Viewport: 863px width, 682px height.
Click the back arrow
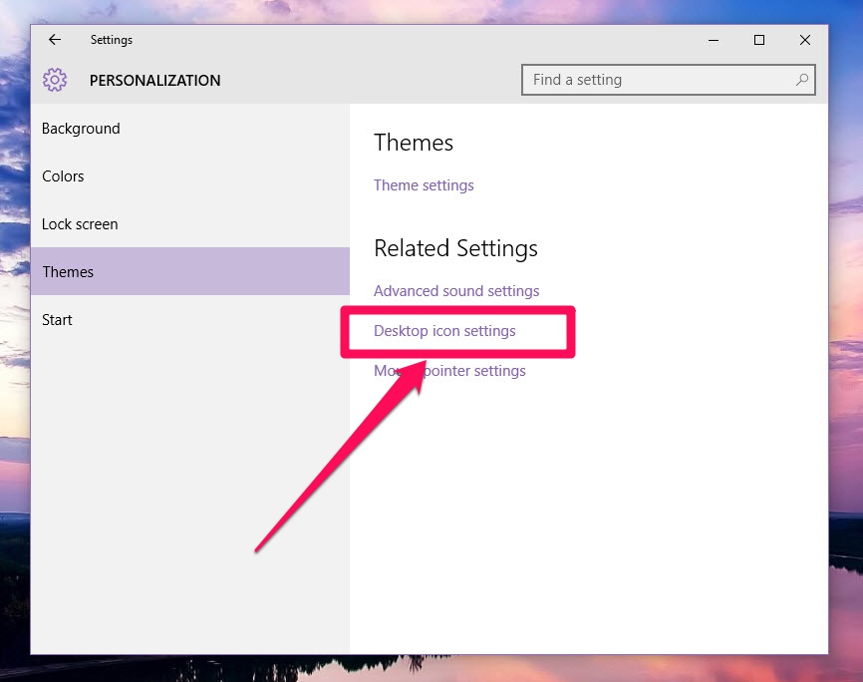(x=55, y=40)
